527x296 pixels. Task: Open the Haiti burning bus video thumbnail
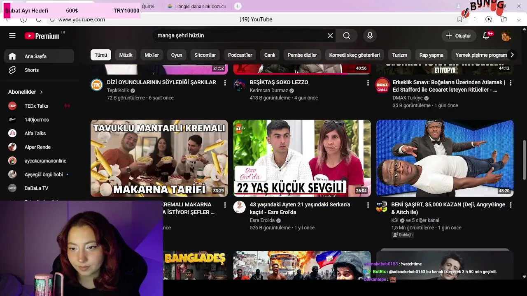pyautogui.click(x=302, y=265)
